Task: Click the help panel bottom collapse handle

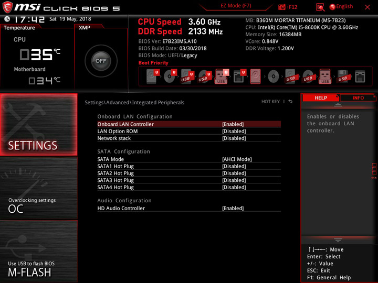Action: click(338, 240)
